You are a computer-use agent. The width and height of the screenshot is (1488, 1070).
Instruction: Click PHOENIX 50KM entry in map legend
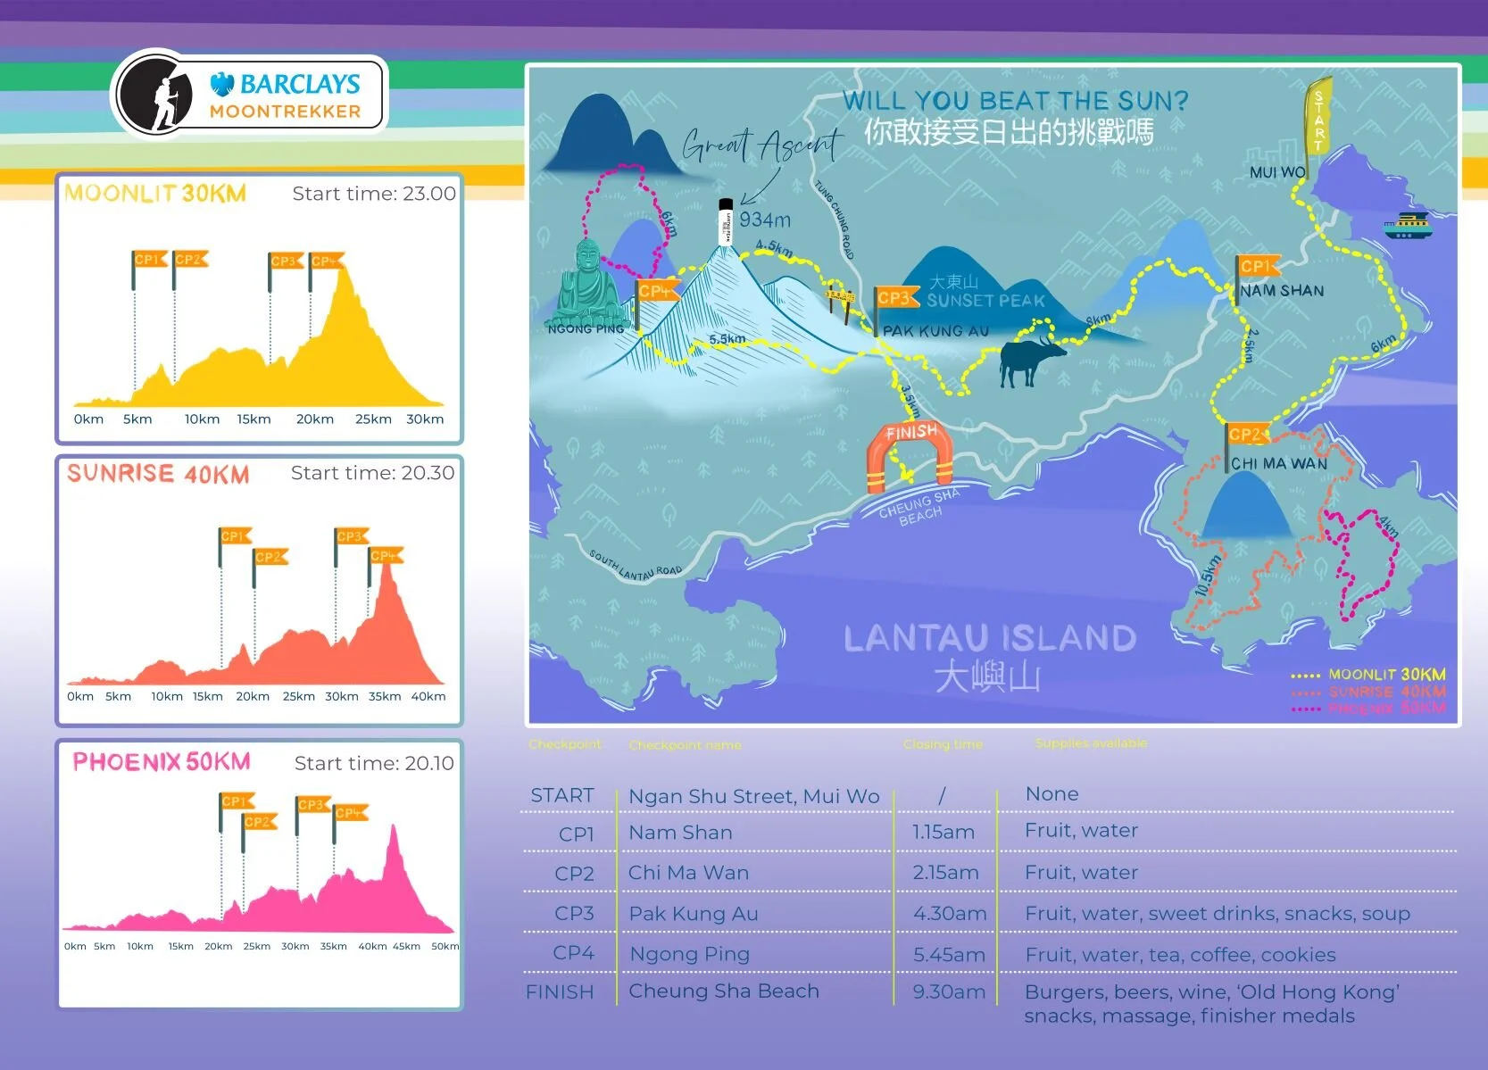[x=1368, y=709]
